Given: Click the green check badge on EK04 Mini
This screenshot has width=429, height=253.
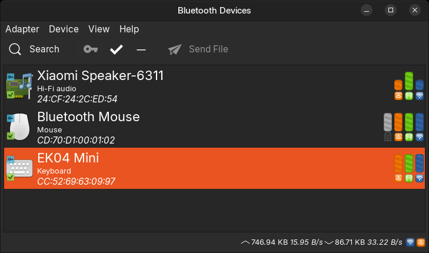Looking at the screenshot, I should tap(11, 177).
